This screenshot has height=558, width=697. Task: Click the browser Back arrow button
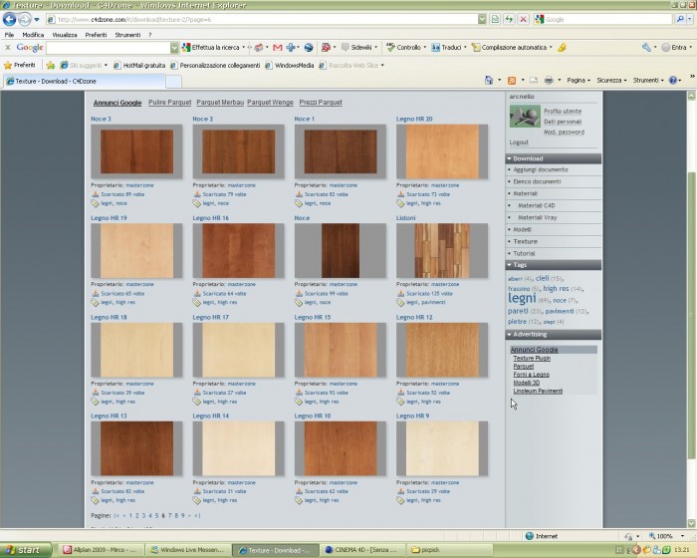click(x=9, y=19)
